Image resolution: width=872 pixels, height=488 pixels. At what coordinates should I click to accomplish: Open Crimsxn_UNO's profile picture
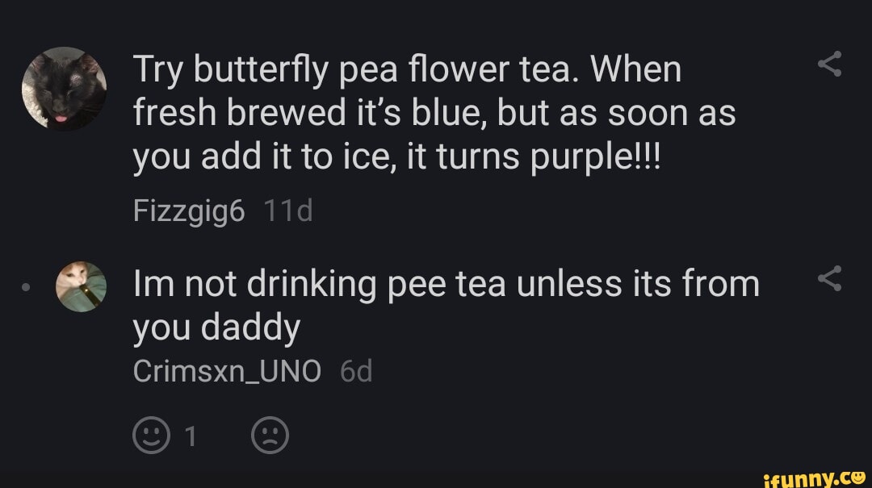pos(81,286)
